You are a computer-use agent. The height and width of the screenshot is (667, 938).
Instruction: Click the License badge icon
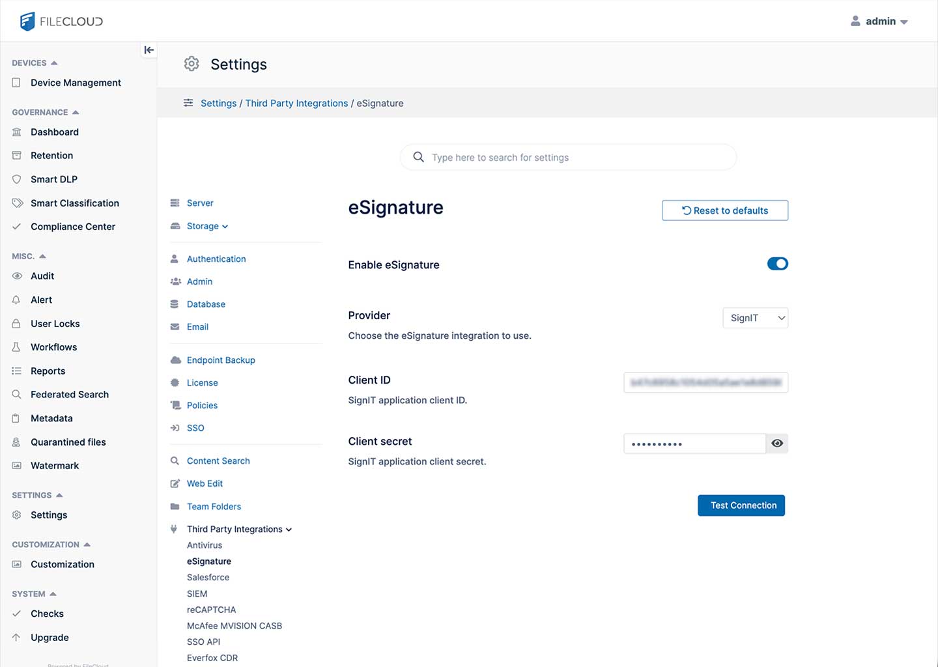pyautogui.click(x=175, y=383)
